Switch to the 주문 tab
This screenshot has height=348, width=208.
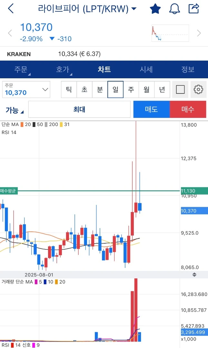(x=21, y=70)
